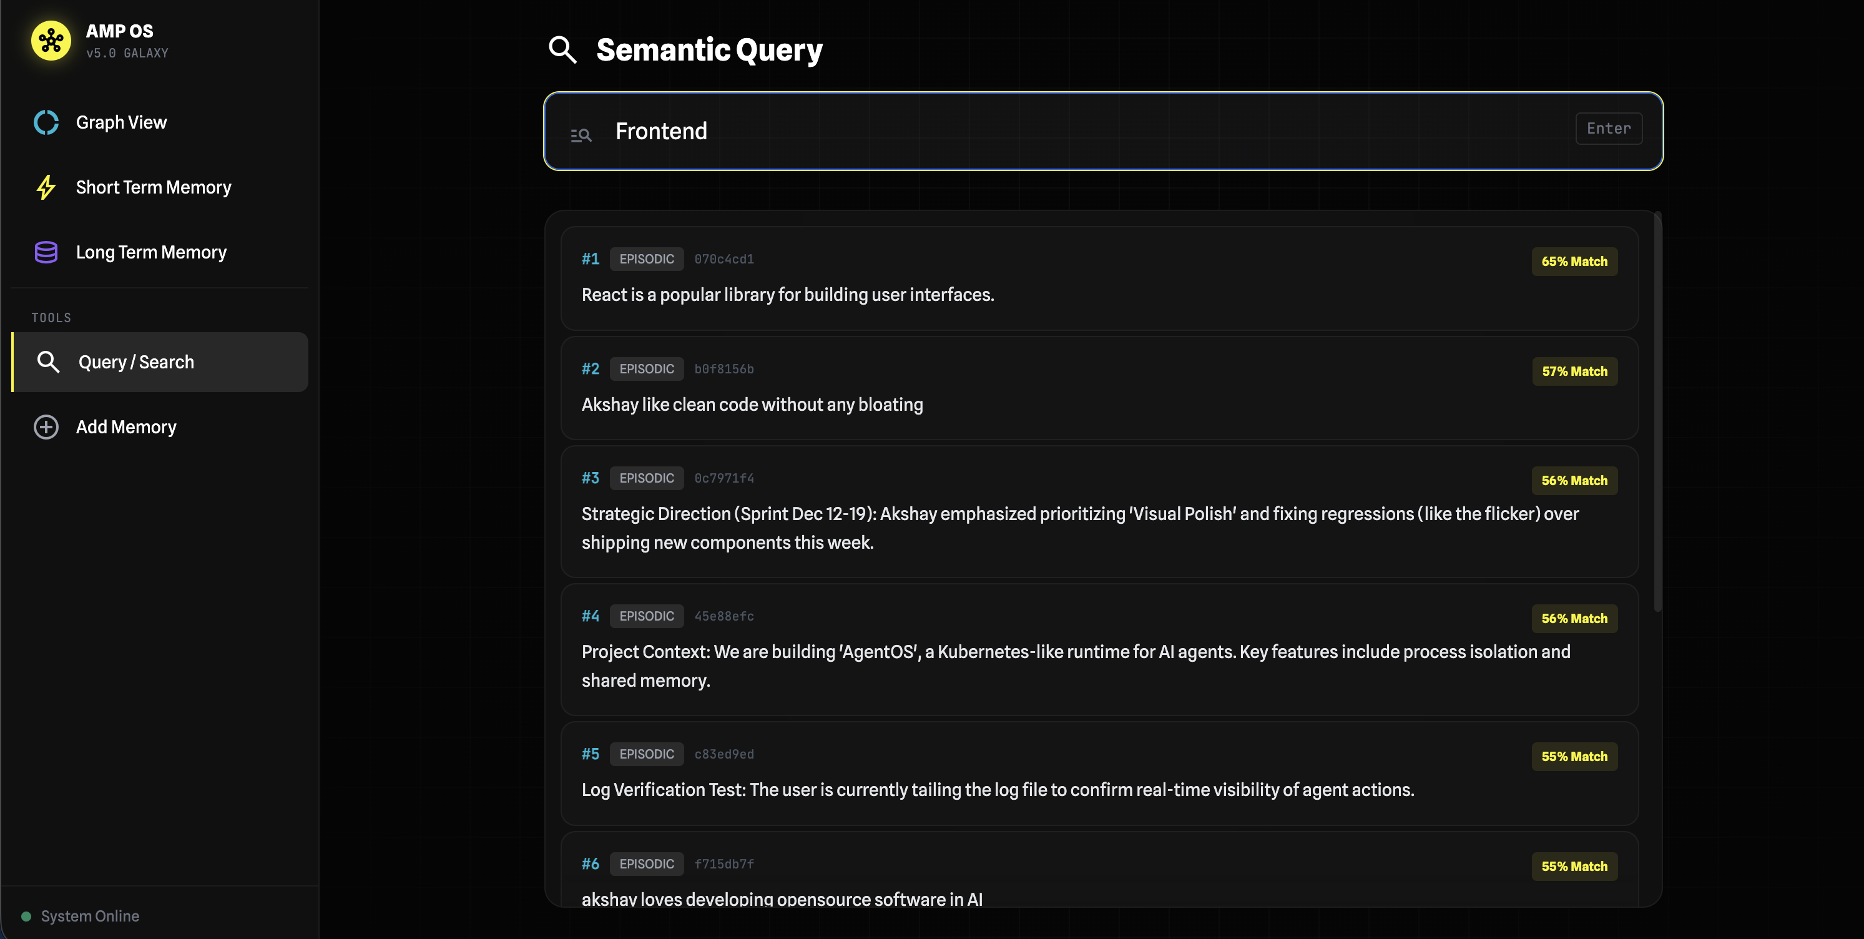Screen dimensions: 1864x939
Task: Navigate to Long Term Memory in sidebar
Action: click(151, 252)
